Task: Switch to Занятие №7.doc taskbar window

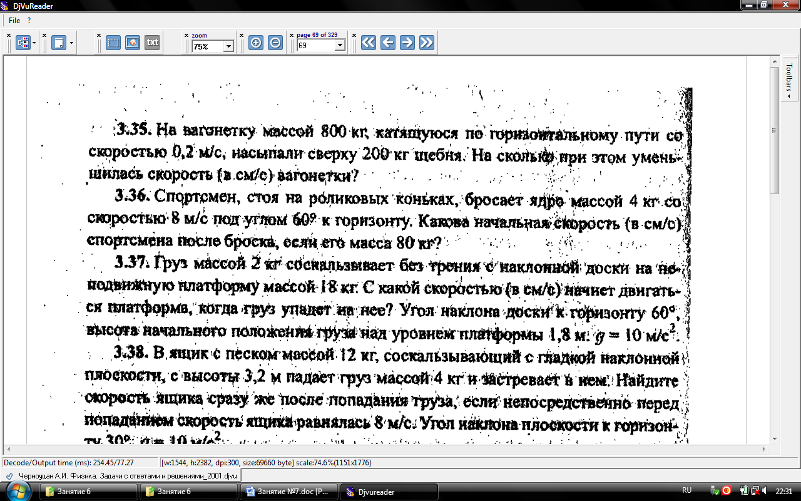Action: coord(288,492)
